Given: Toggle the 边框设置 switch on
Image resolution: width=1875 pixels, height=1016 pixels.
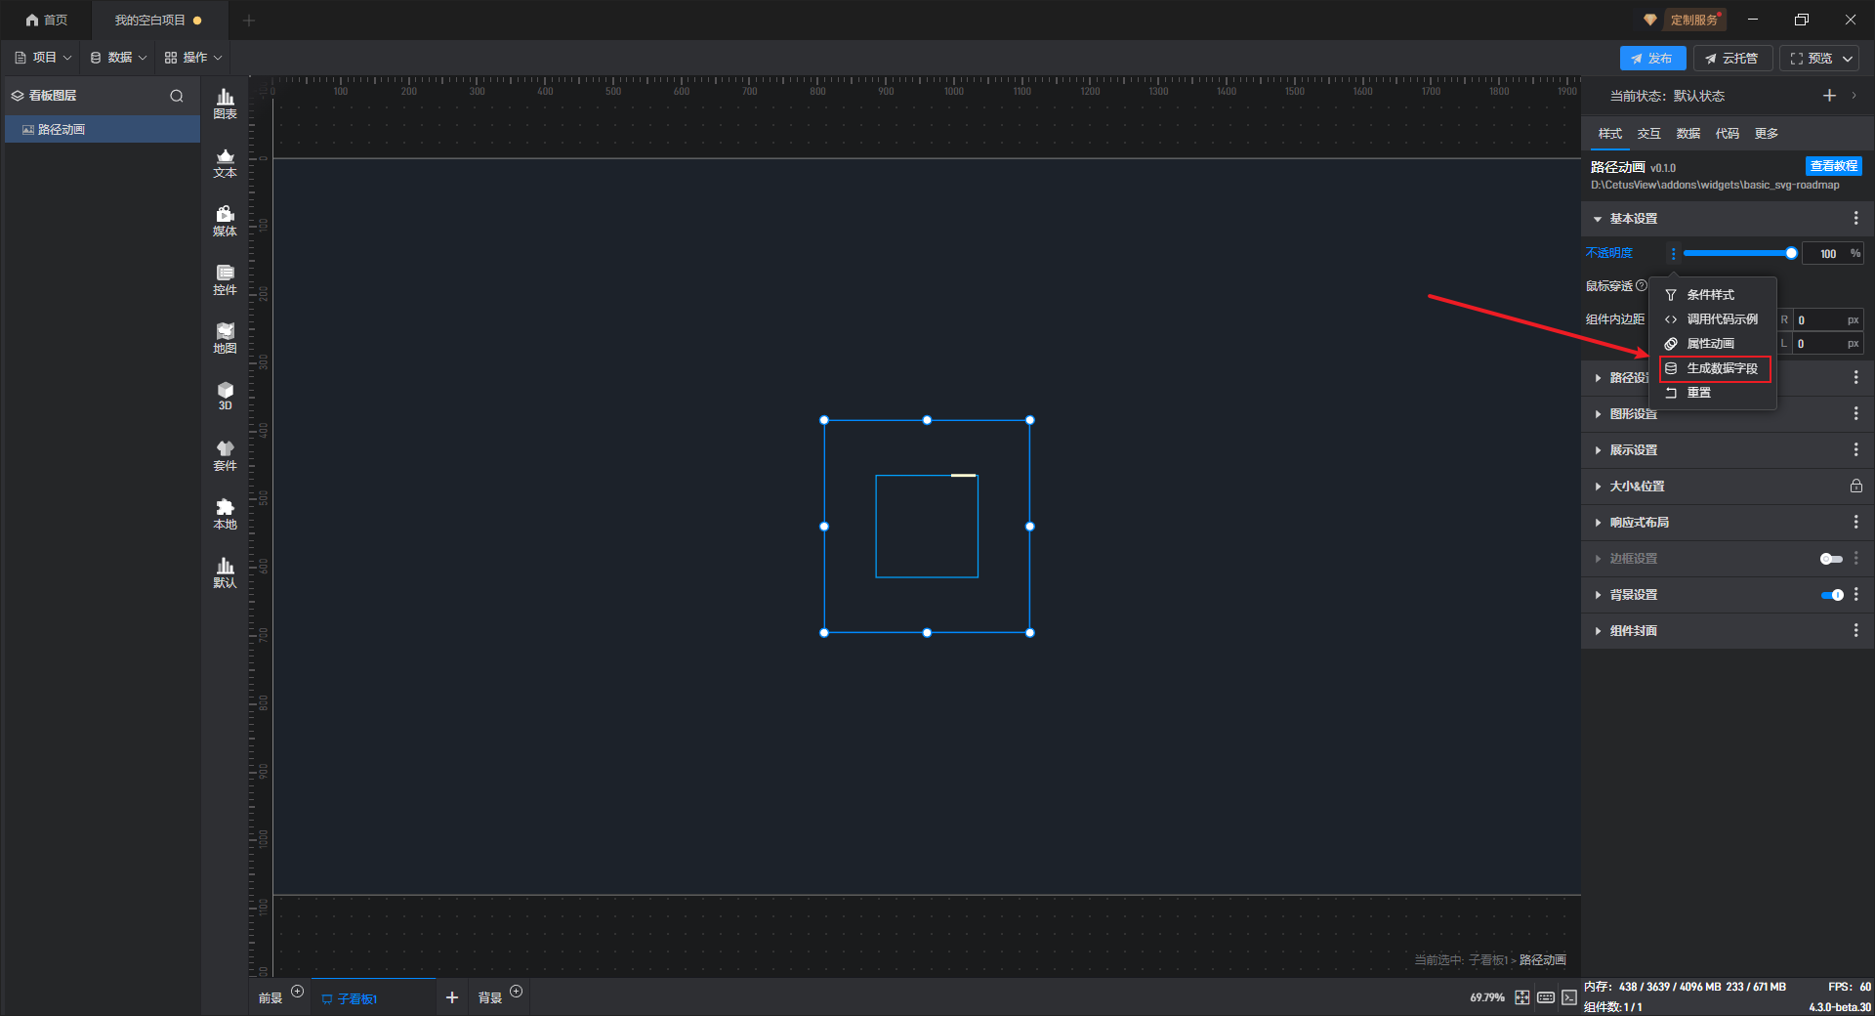Looking at the screenshot, I should [x=1831, y=559].
